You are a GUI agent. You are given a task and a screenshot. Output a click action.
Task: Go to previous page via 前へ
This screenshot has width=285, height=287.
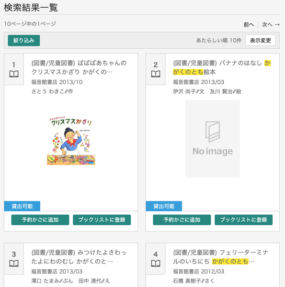249,24
